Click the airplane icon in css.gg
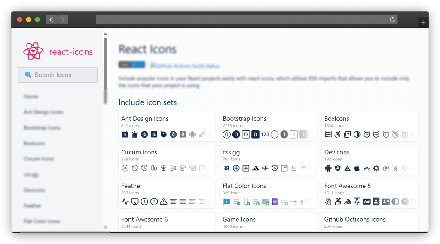Image resolution: width=440 pixels, height=244 pixels. tap(265, 168)
